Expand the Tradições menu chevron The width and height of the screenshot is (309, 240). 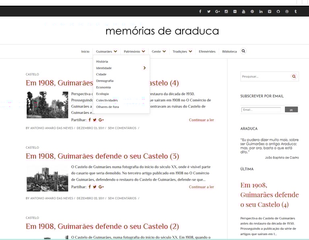[190, 51]
